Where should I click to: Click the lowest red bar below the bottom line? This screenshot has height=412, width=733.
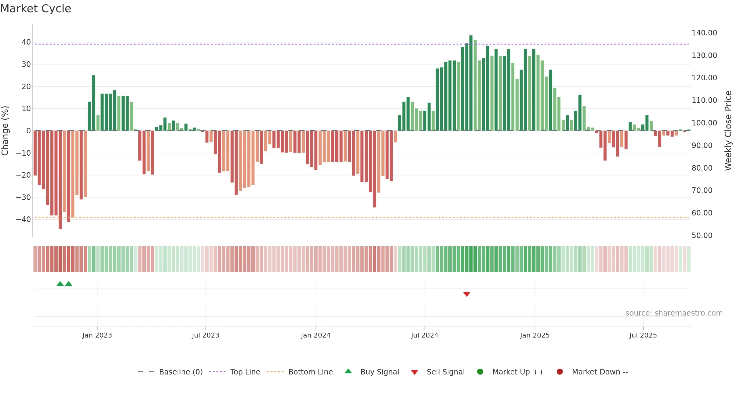60,180
